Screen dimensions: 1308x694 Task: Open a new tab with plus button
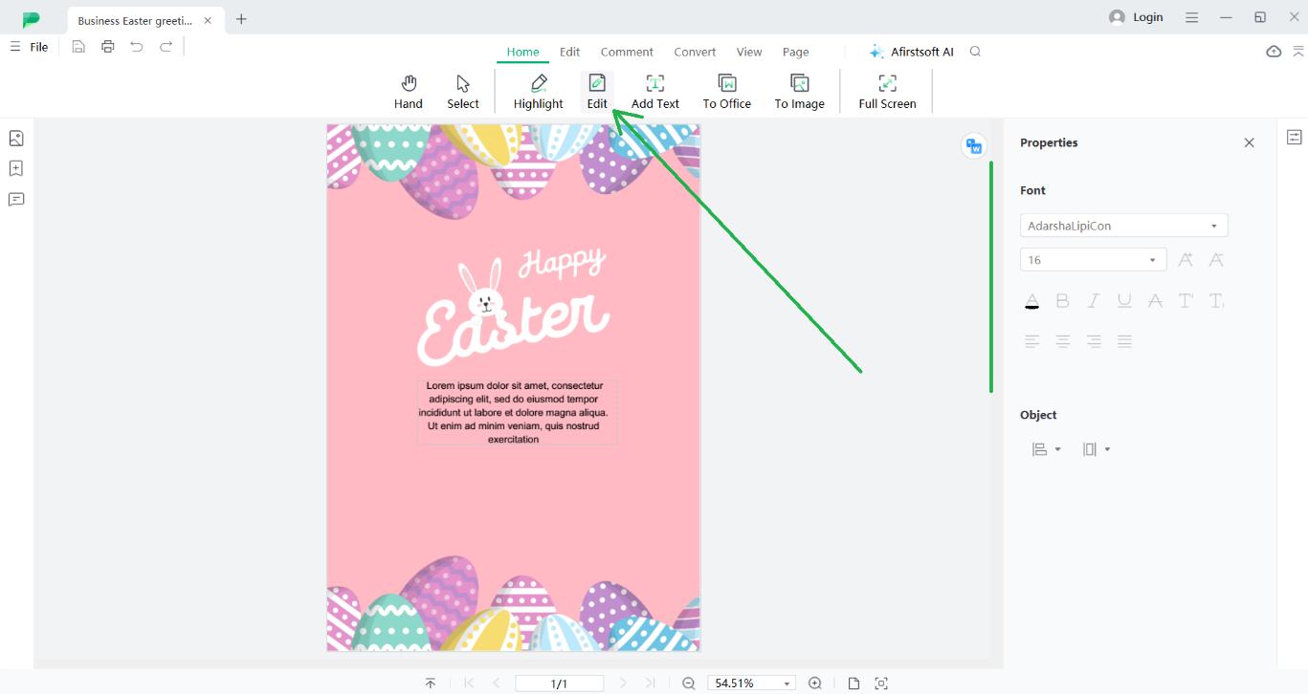[241, 19]
